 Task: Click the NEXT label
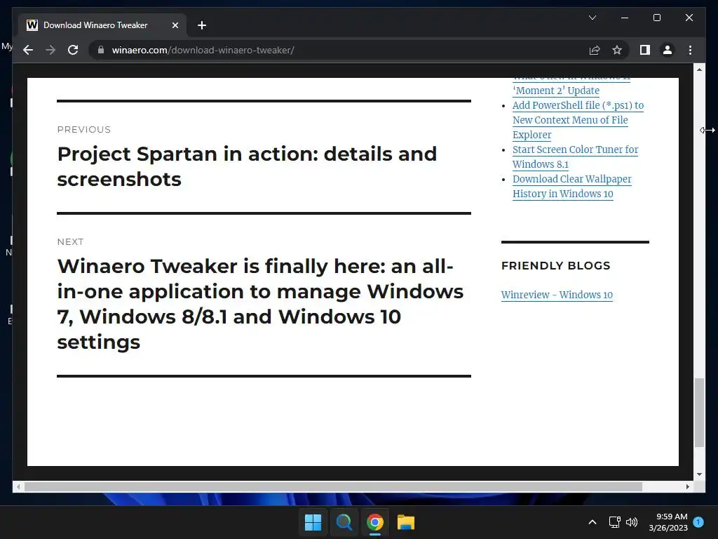tap(70, 242)
